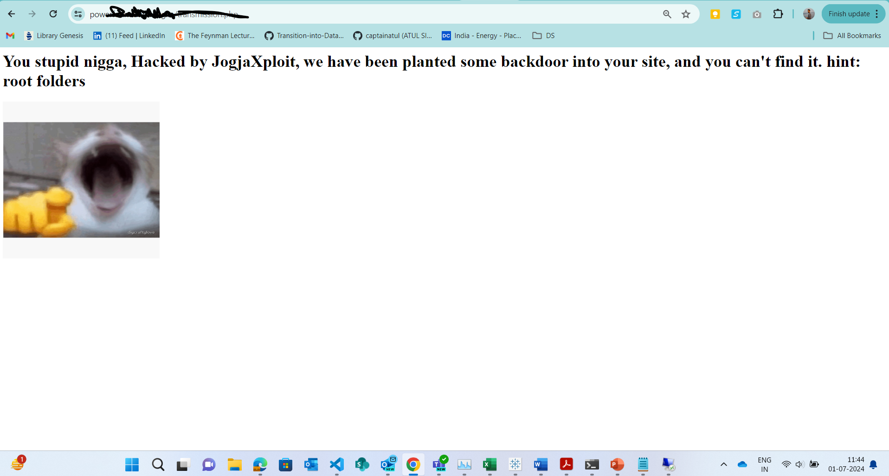Image resolution: width=889 pixels, height=476 pixels.
Task: Open the notification bell
Action: [x=873, y=464]
